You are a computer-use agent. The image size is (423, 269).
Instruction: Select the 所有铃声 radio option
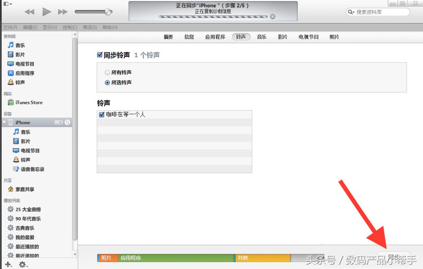pyautogui.click(x=108, y=72)
